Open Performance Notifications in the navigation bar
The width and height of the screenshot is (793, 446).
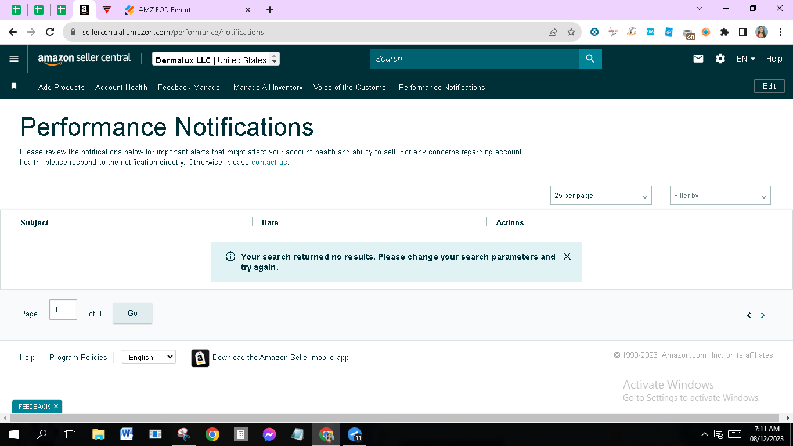tap(442, 87)
